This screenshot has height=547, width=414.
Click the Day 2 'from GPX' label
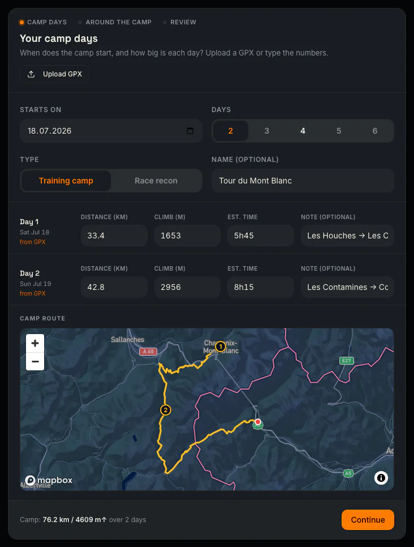33,293
